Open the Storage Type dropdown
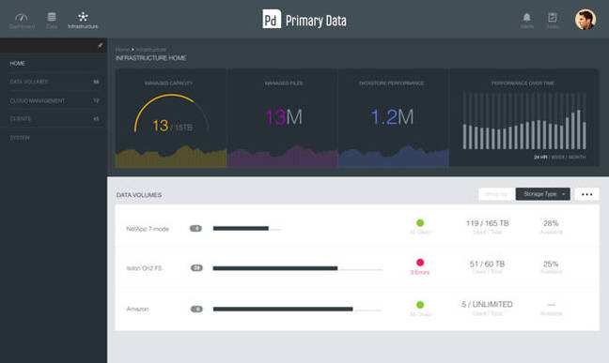The width and height of the screenshot is (609, 363). [542, 194]
